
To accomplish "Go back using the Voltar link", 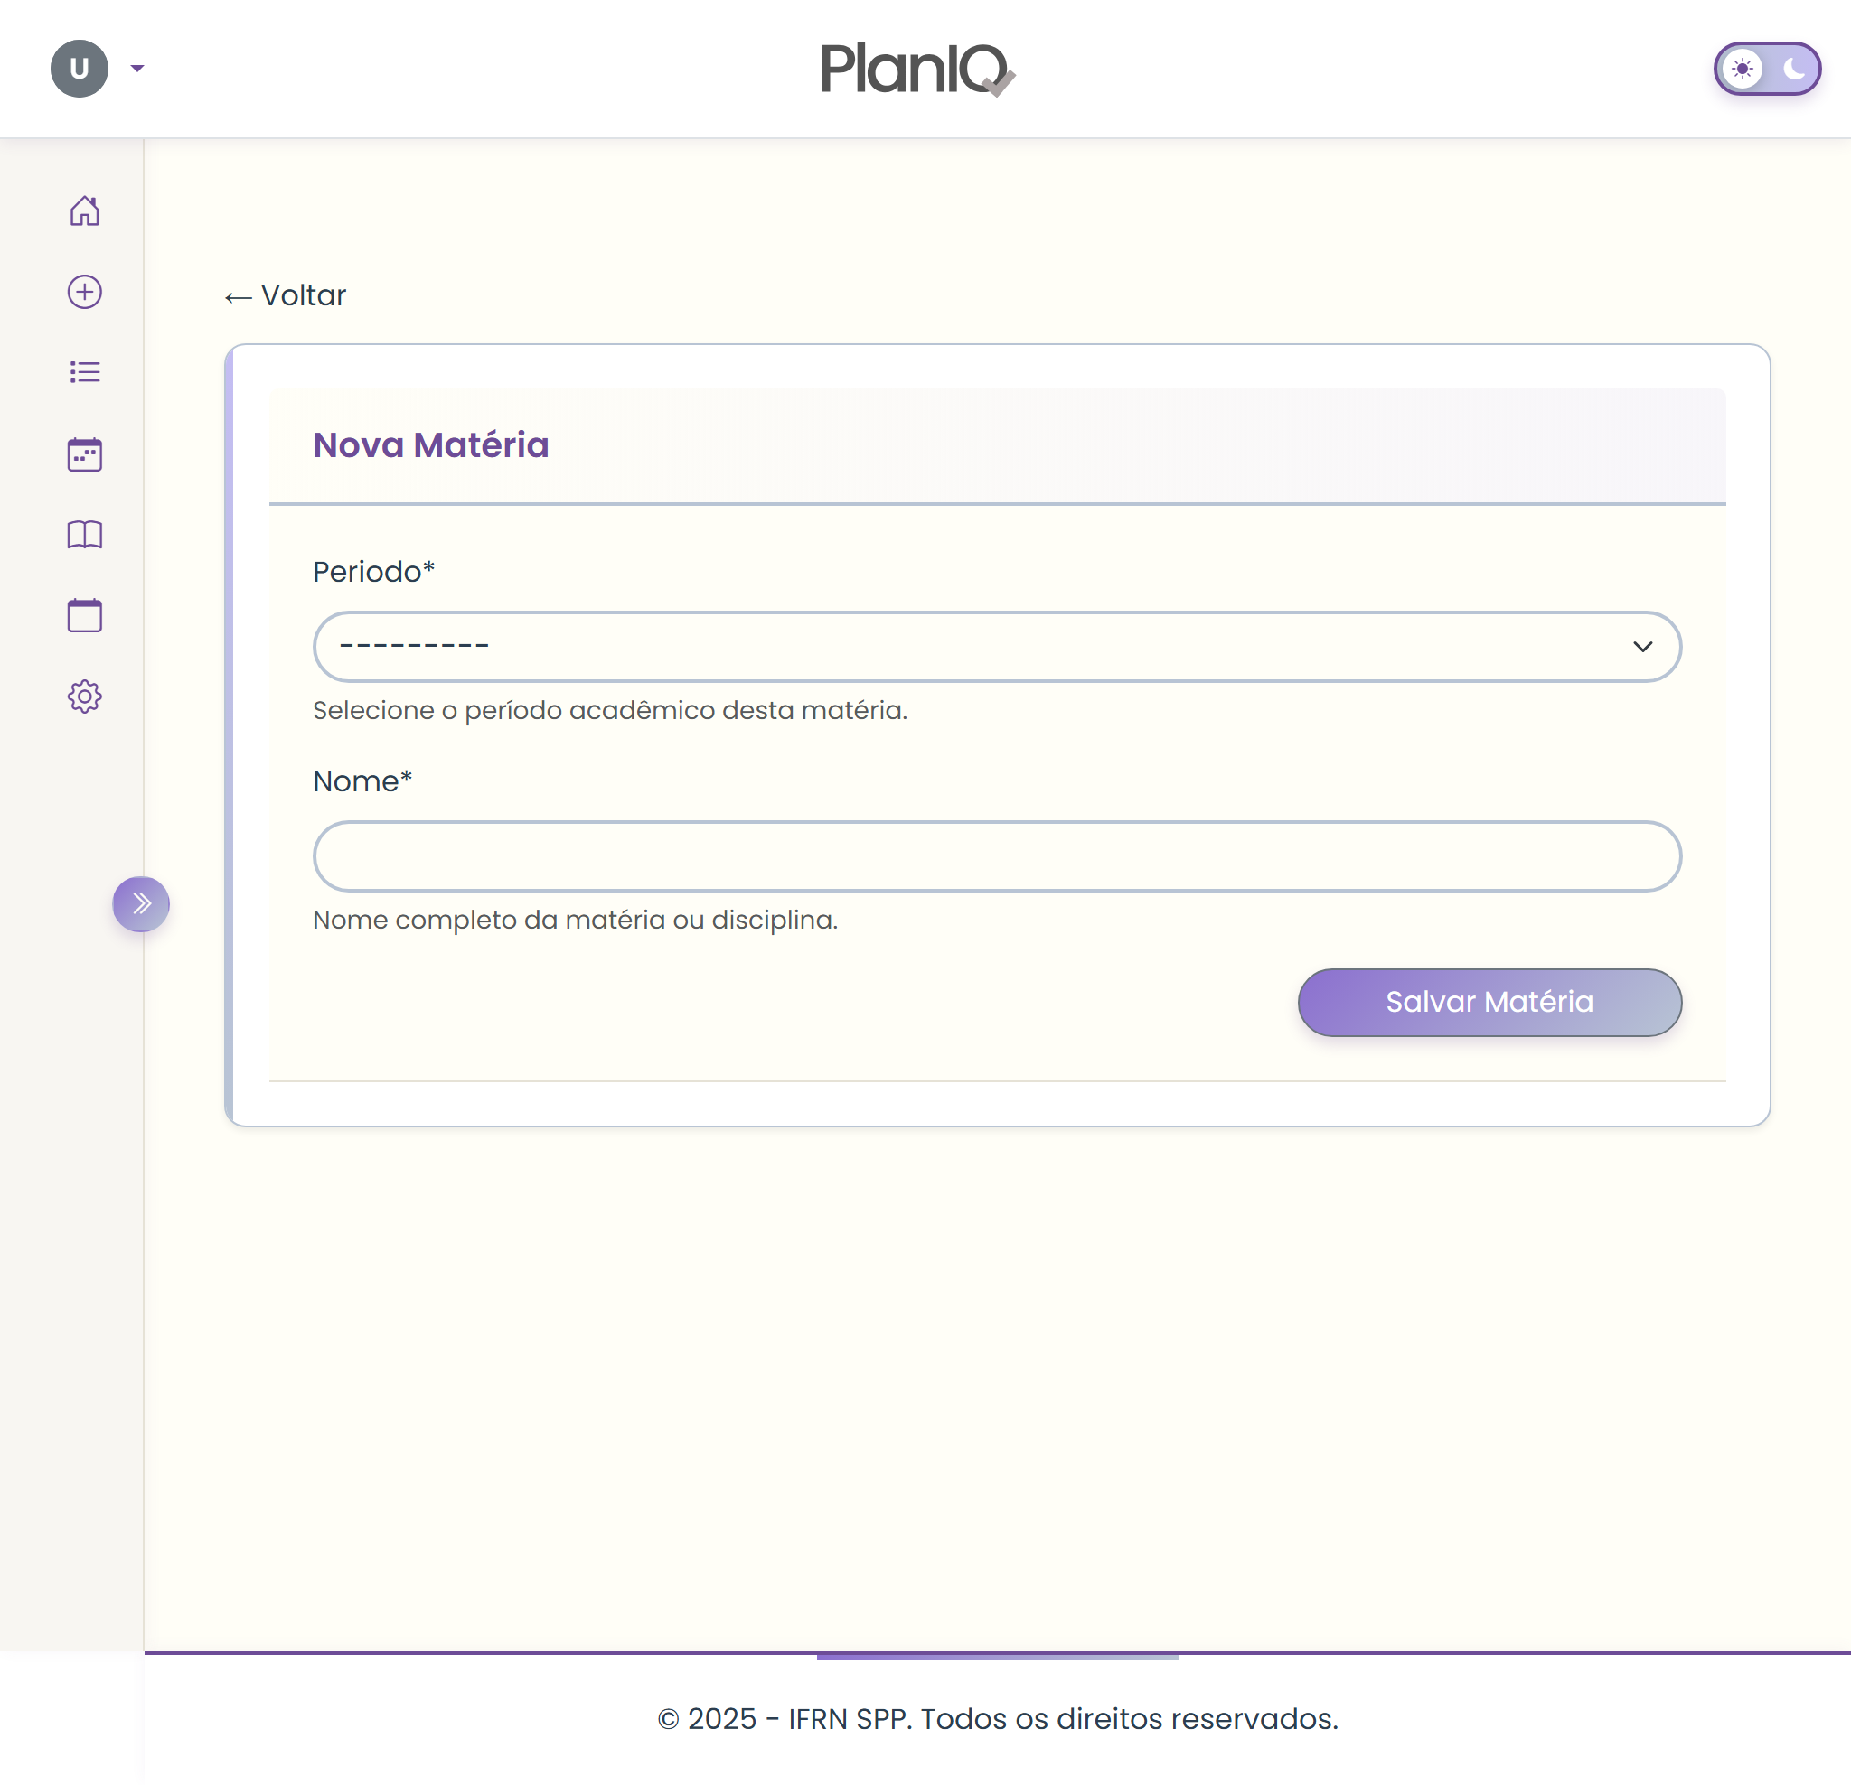I will [x=286, y=296].
